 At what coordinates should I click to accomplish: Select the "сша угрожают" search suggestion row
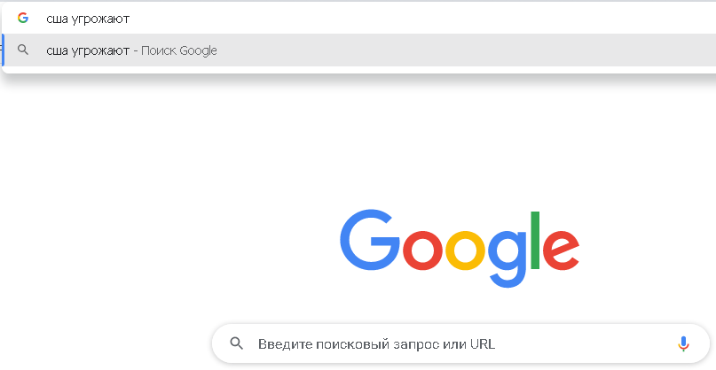pos(359,50)
